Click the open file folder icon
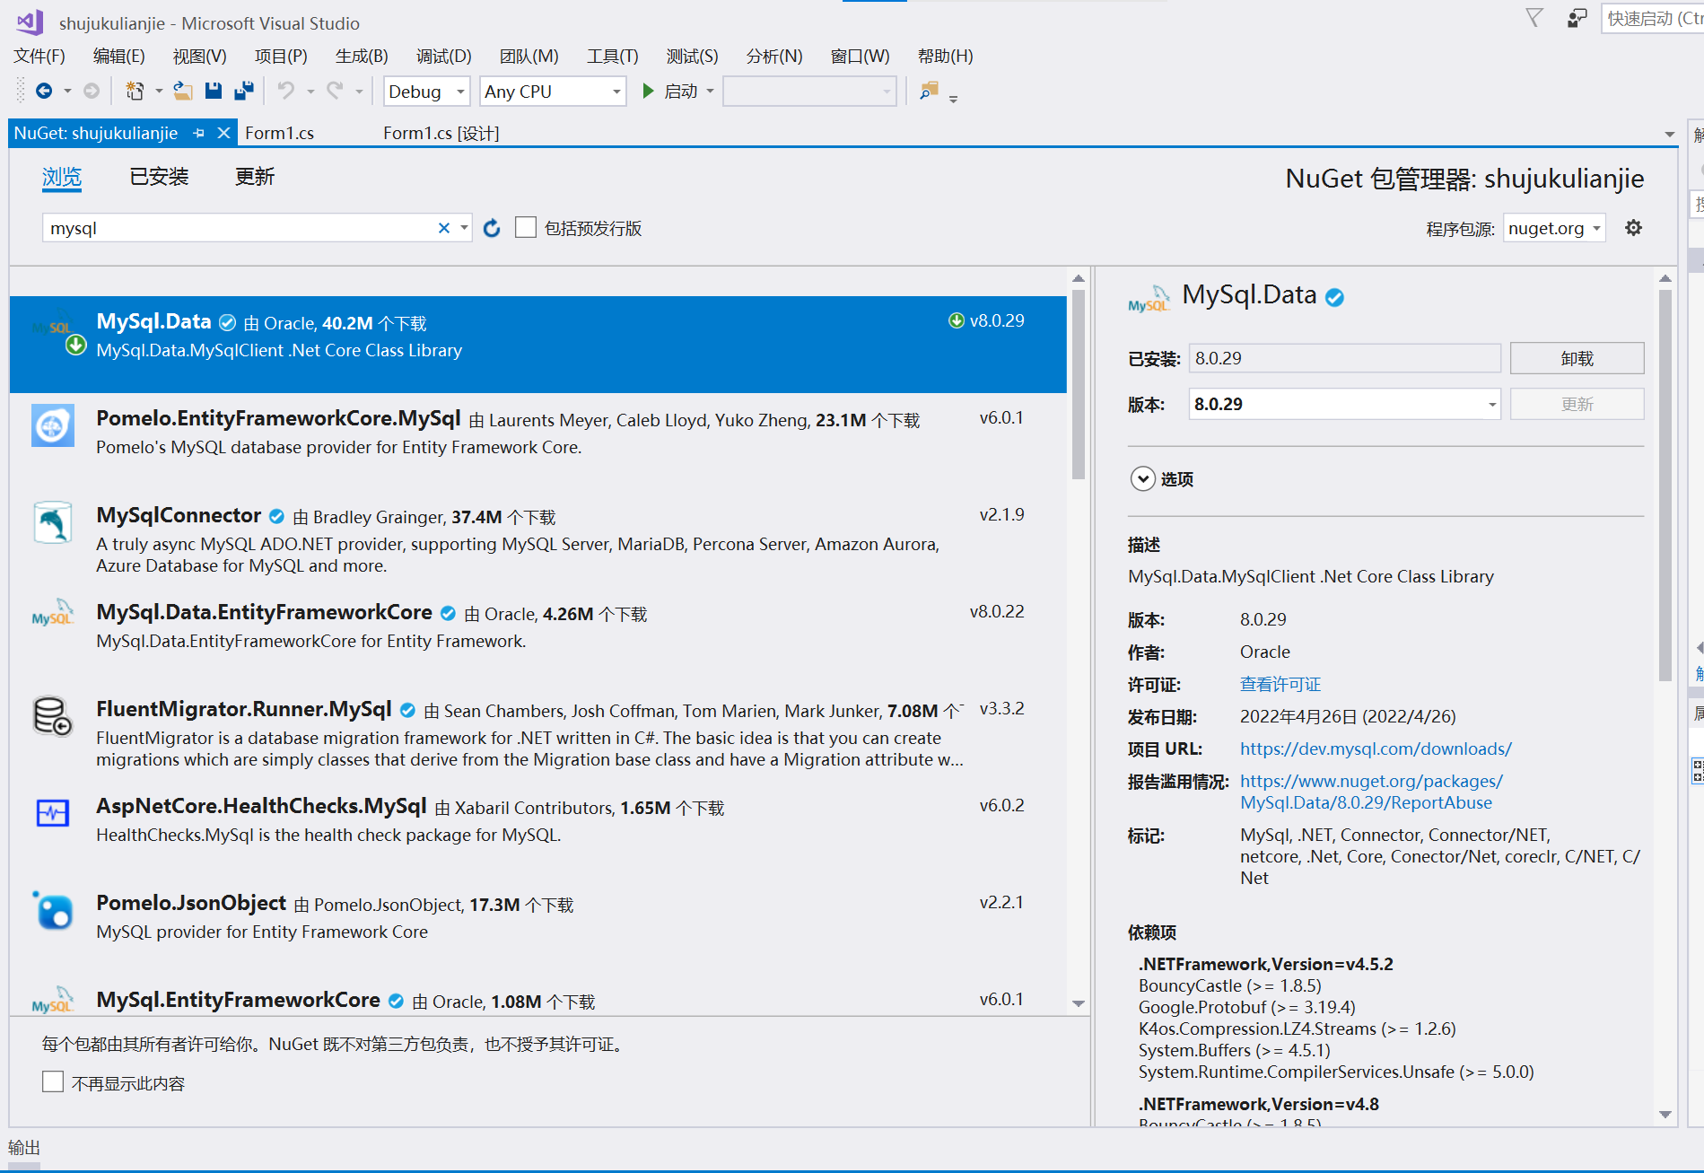 pyautogui.click(x=183, y=91)
